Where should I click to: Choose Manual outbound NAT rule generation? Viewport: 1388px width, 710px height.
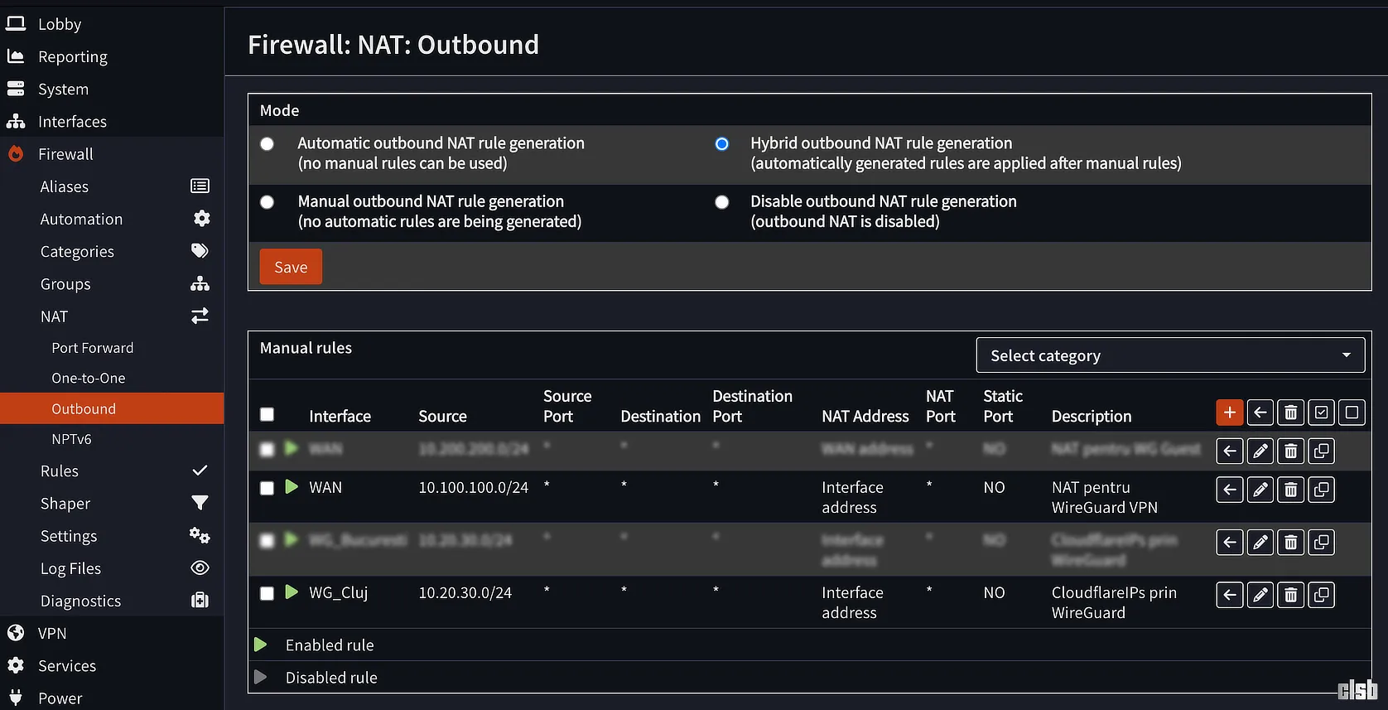click(267, 202)
